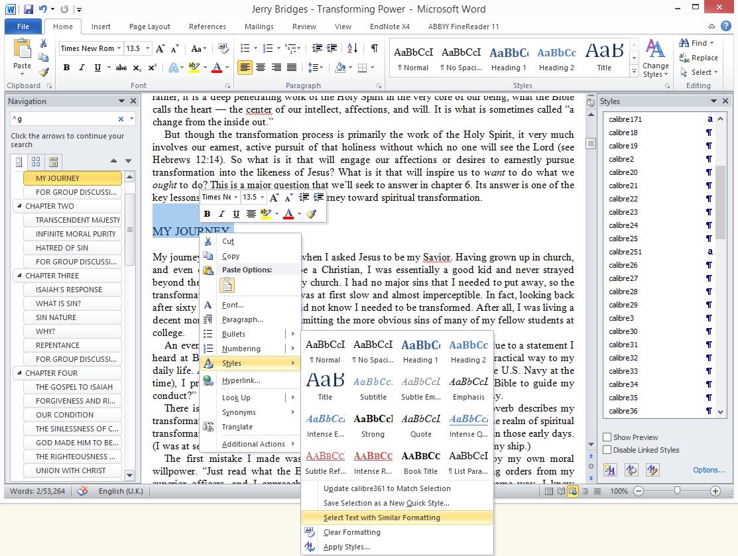Open the Find dropdown arrow in Editing group

(712, 43)
